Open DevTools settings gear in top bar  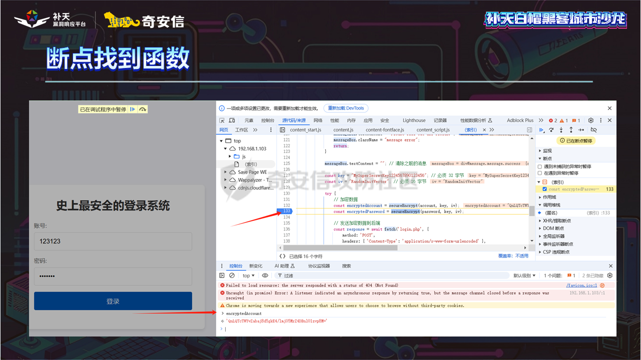click(x=591, y=120)
